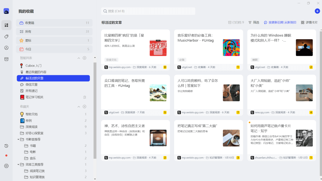Select the annotations icon in the leftmost sidebar

(x=6, y=48)
